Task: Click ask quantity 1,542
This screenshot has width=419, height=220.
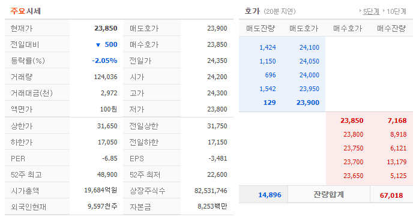Action: pyautogui.click(x=268, y=89)
